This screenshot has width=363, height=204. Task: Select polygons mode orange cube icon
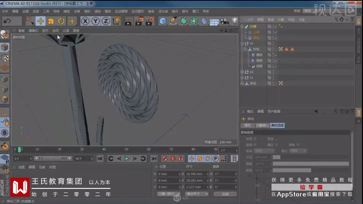(x=5, y=99)
